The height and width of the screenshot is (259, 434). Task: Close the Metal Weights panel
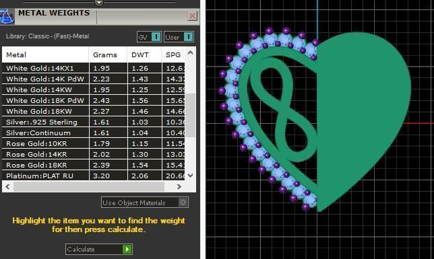coord(192,16)
